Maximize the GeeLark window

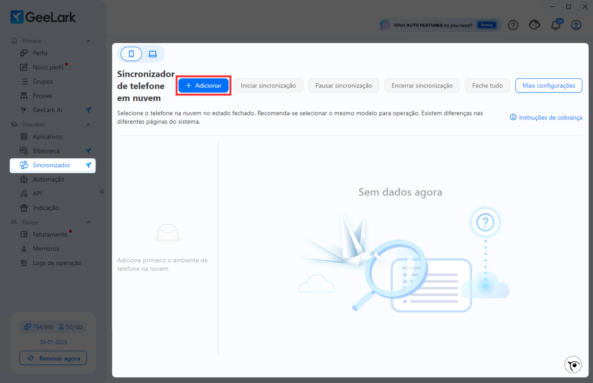coord(569,7)
